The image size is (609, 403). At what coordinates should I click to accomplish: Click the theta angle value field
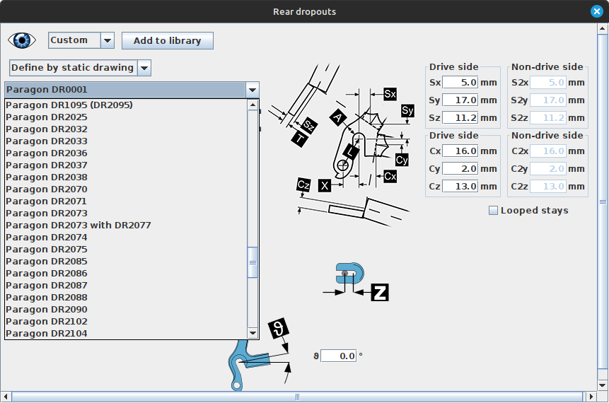pyautogui.click(x=338, y=356)
